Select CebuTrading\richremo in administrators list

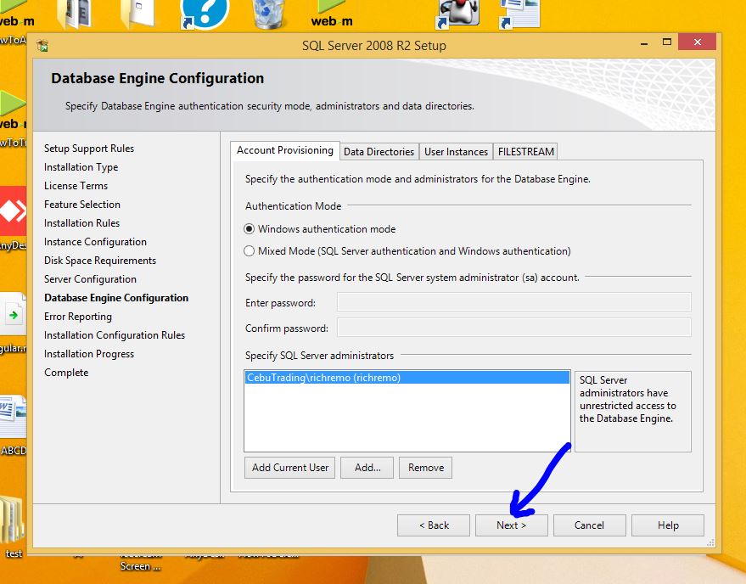point(323,378)
